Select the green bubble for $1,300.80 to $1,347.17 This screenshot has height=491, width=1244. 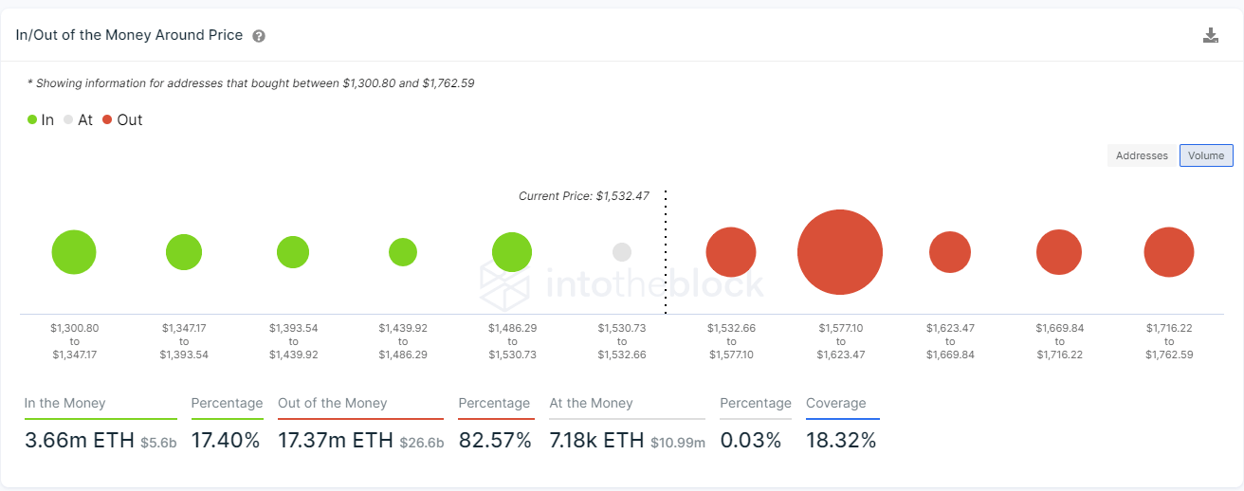[74, 252]
